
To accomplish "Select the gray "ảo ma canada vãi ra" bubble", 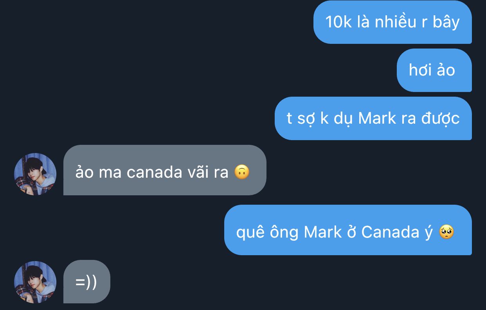I will tap(165, 170).
